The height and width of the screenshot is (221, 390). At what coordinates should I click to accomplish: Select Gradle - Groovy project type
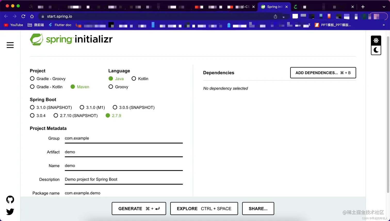[48, 79]
